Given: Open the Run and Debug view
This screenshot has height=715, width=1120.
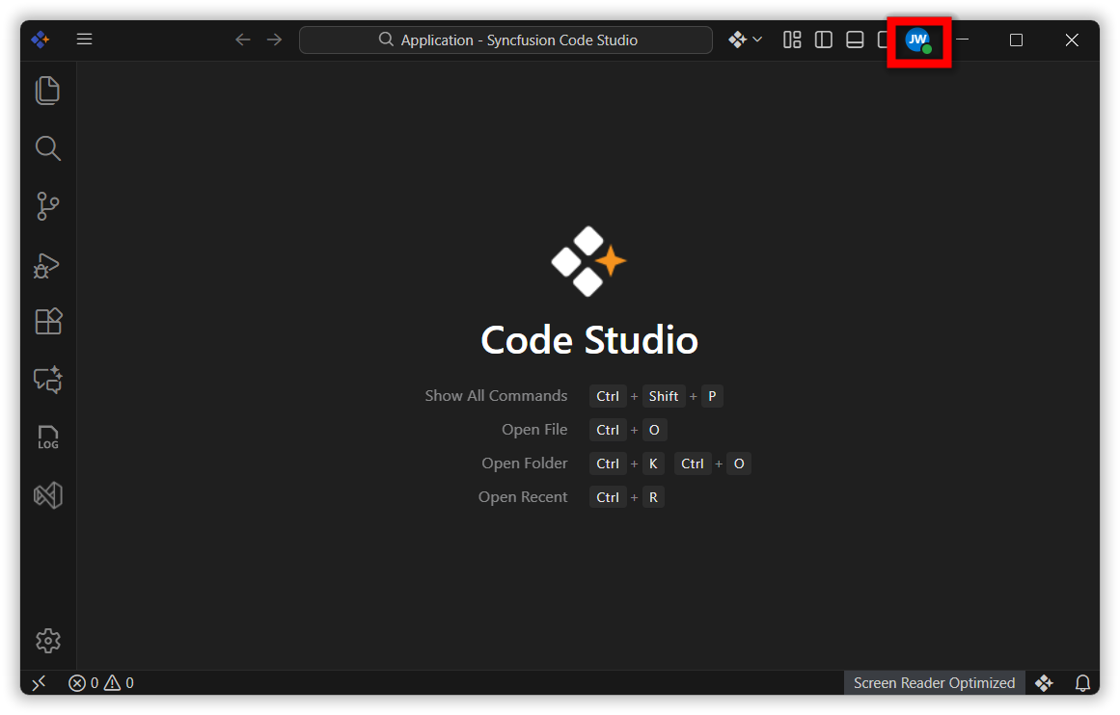Looking at the screenshot, I should click(47, 265).
